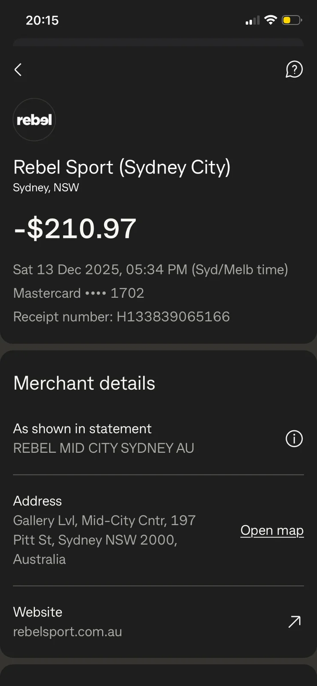The width and height of the screenshot is (317, 686).
Task: Tap the -$210.97 transaction amount
Action: coord(75,228)
